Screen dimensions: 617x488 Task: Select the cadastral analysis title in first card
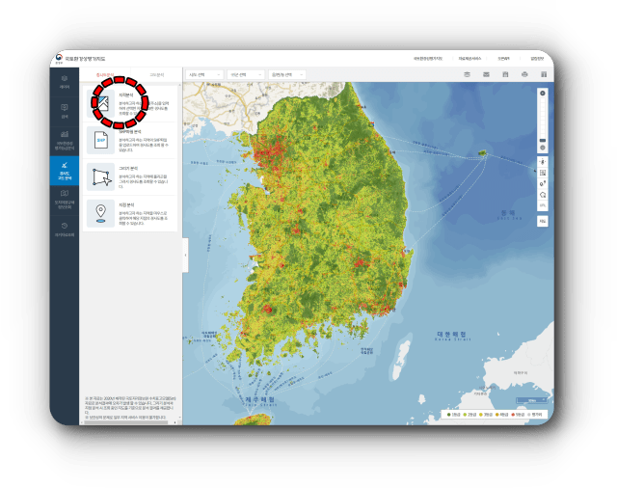pos(126,95)
